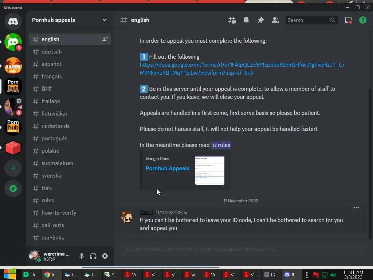This screenshot has width=373, height=280.
Task: Open the call-outs channel
Action: [x=70, y=225]
